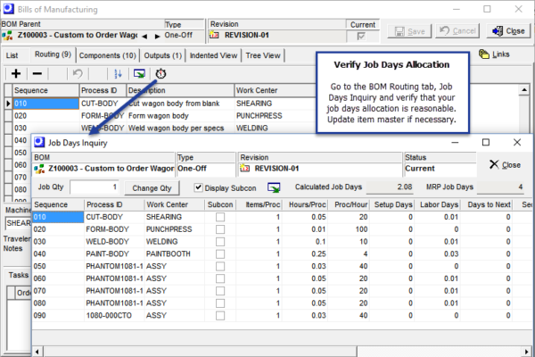The height and width of the screenshot is (357, 535).
Task: Click the Links folder icon
Action: [x=484, y=54]
